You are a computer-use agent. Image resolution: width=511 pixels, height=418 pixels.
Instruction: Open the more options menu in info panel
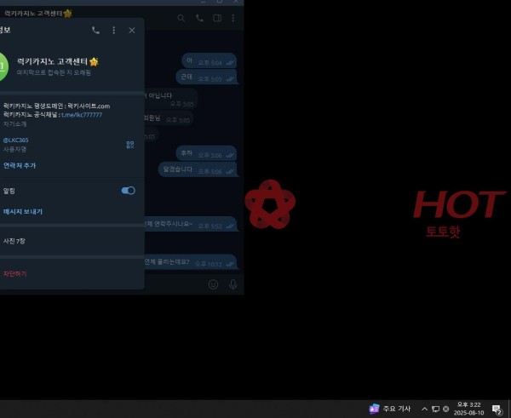[x=114, y=31]
